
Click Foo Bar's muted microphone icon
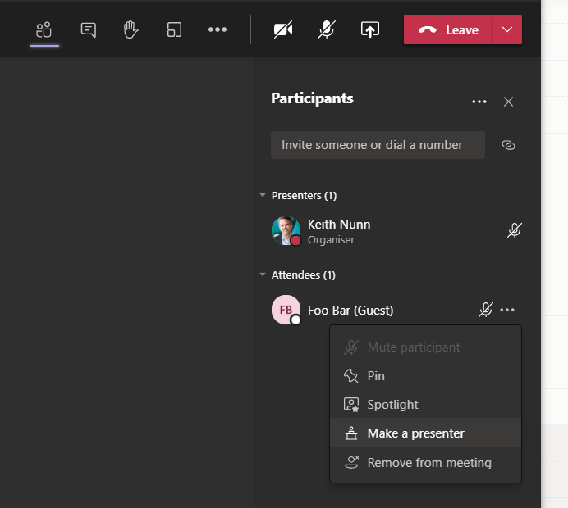point(485,310)
